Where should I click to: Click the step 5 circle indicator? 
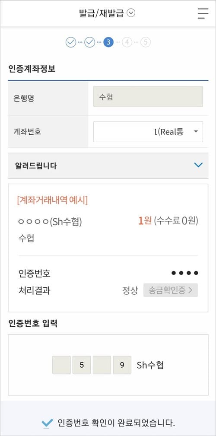coord(146,42)
